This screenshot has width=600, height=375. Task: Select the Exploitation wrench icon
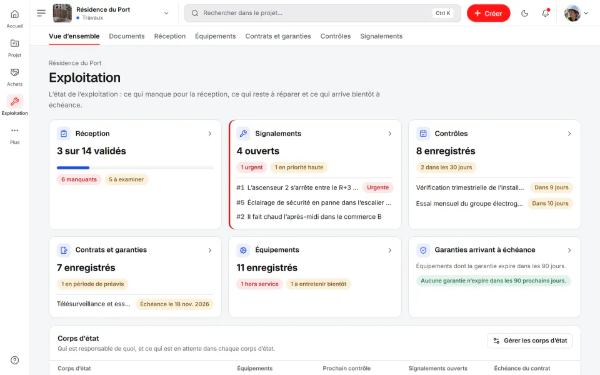pos(14,101)
